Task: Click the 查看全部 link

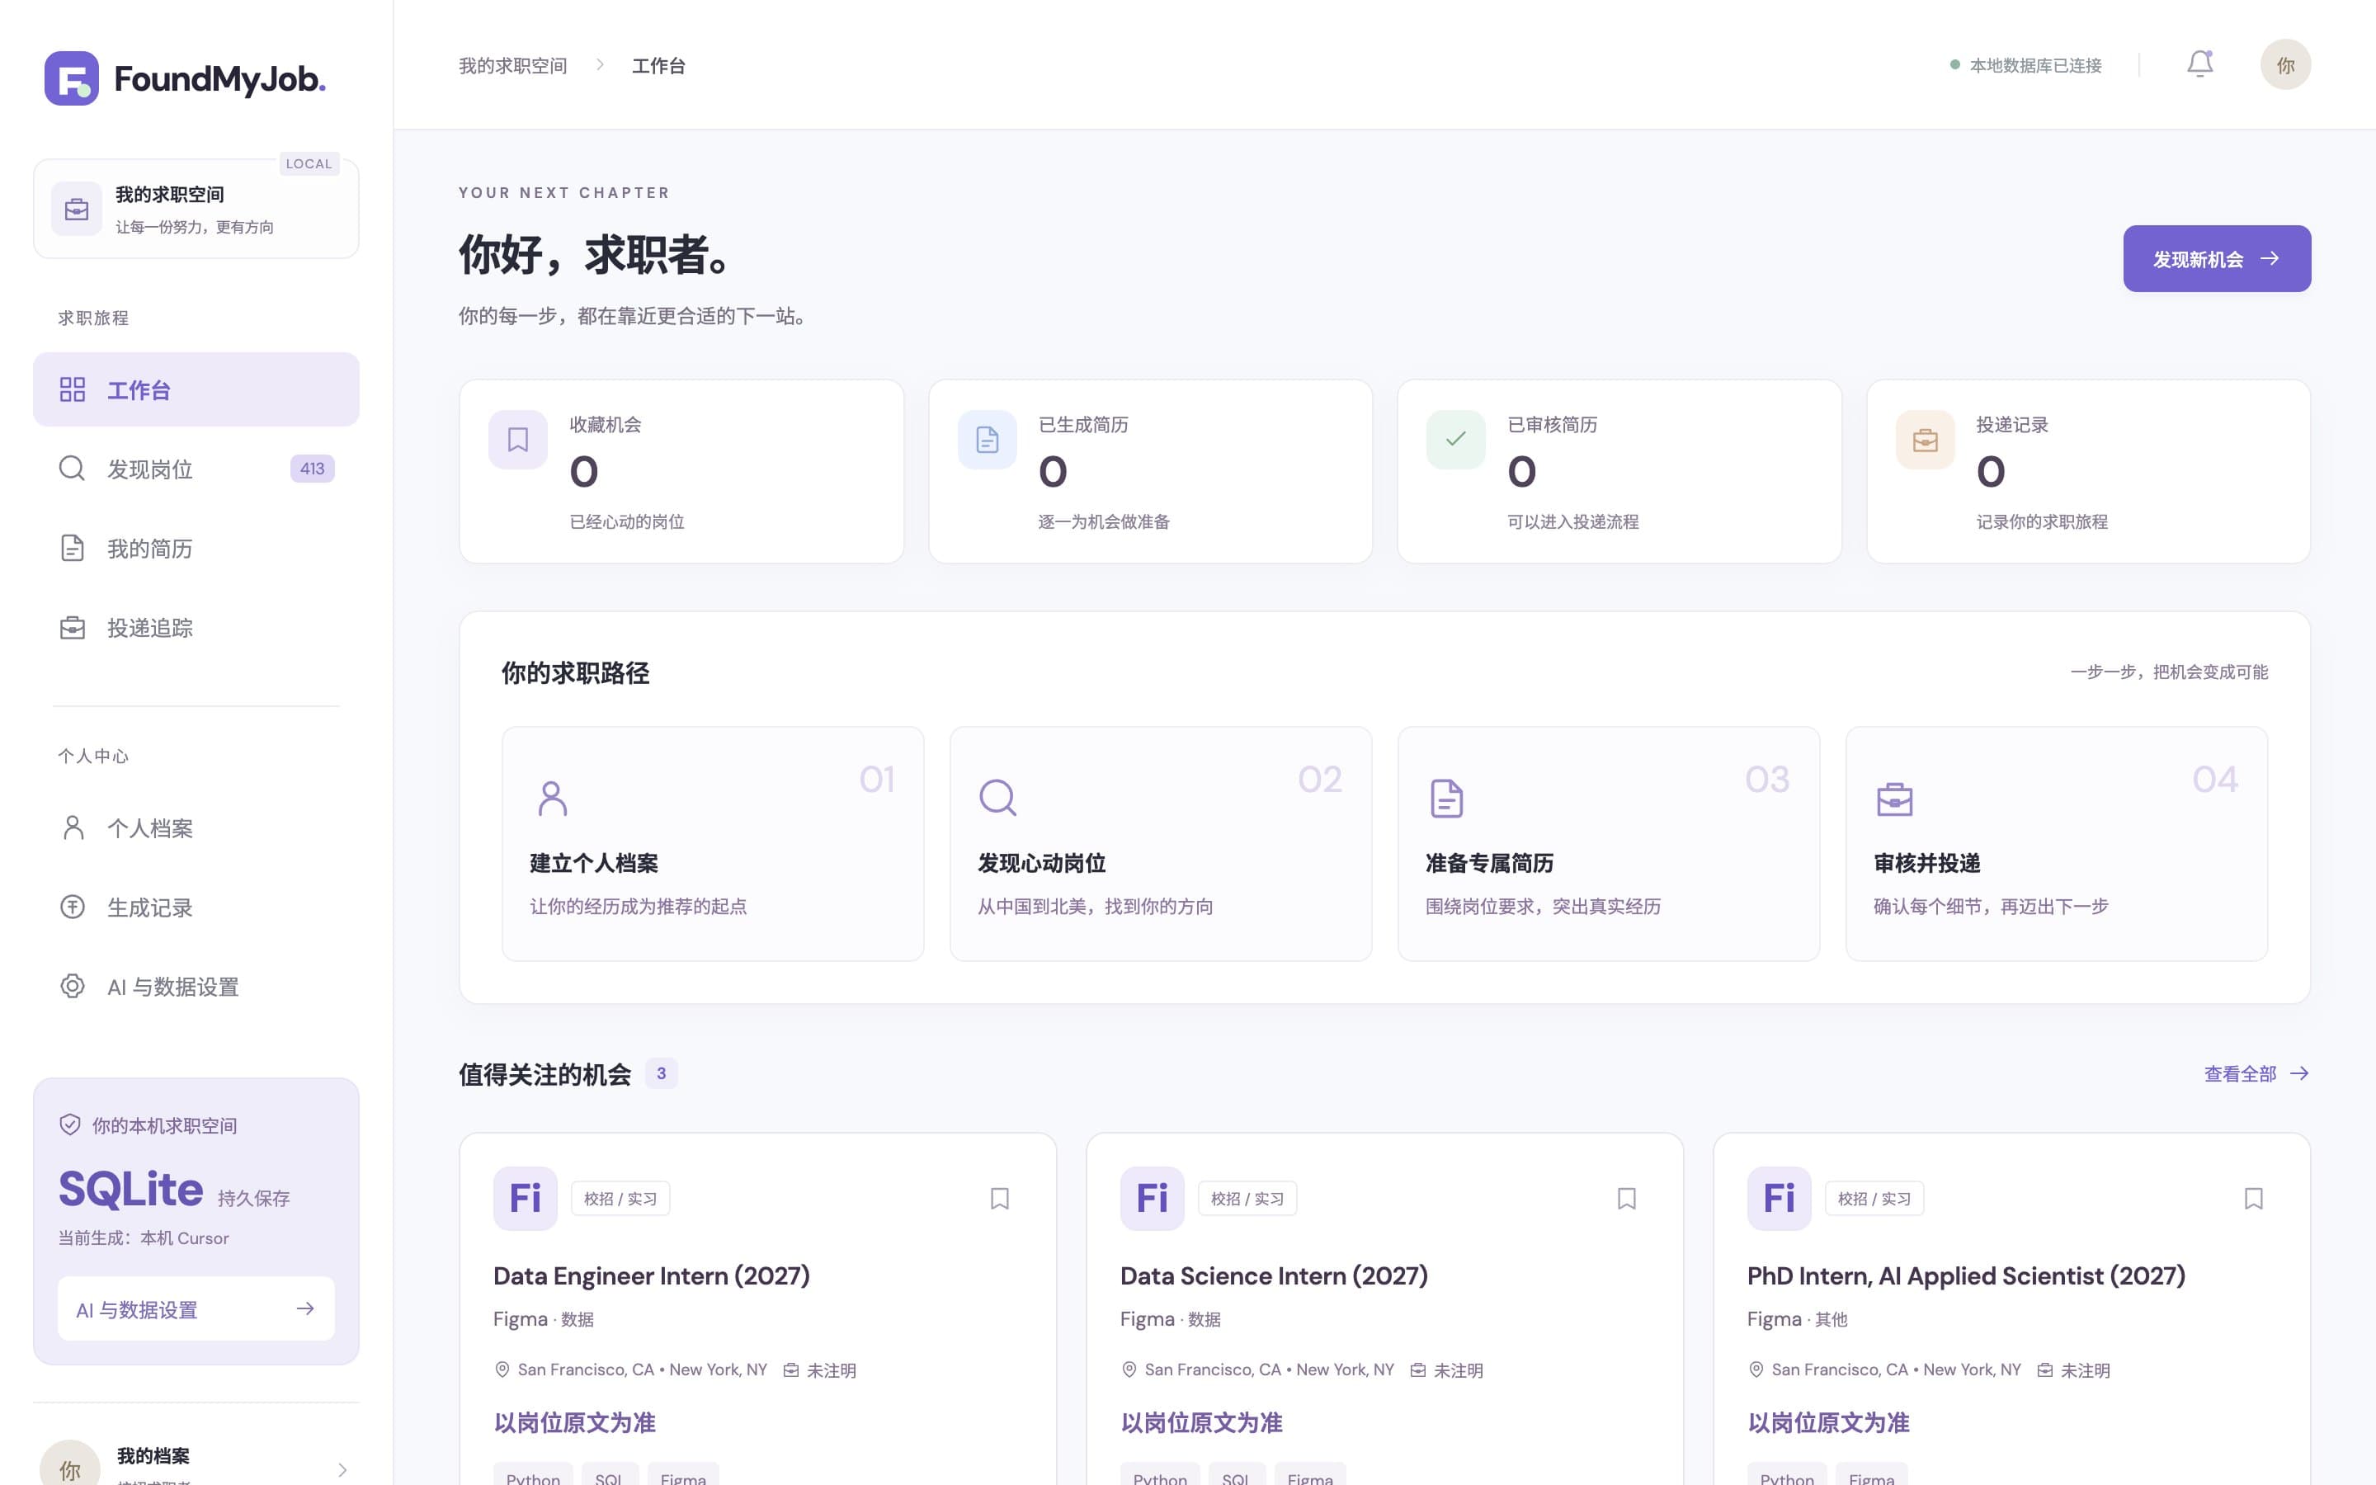Action: click(2256, 1073)
